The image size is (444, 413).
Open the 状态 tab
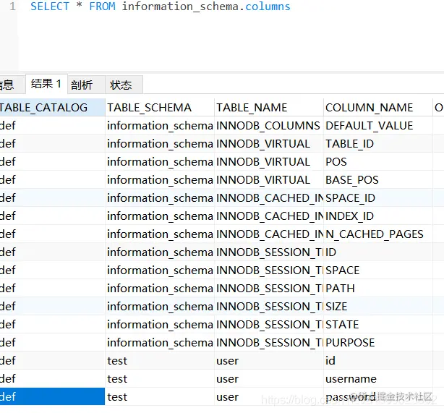pyautogui.click(x=124, y=85)
